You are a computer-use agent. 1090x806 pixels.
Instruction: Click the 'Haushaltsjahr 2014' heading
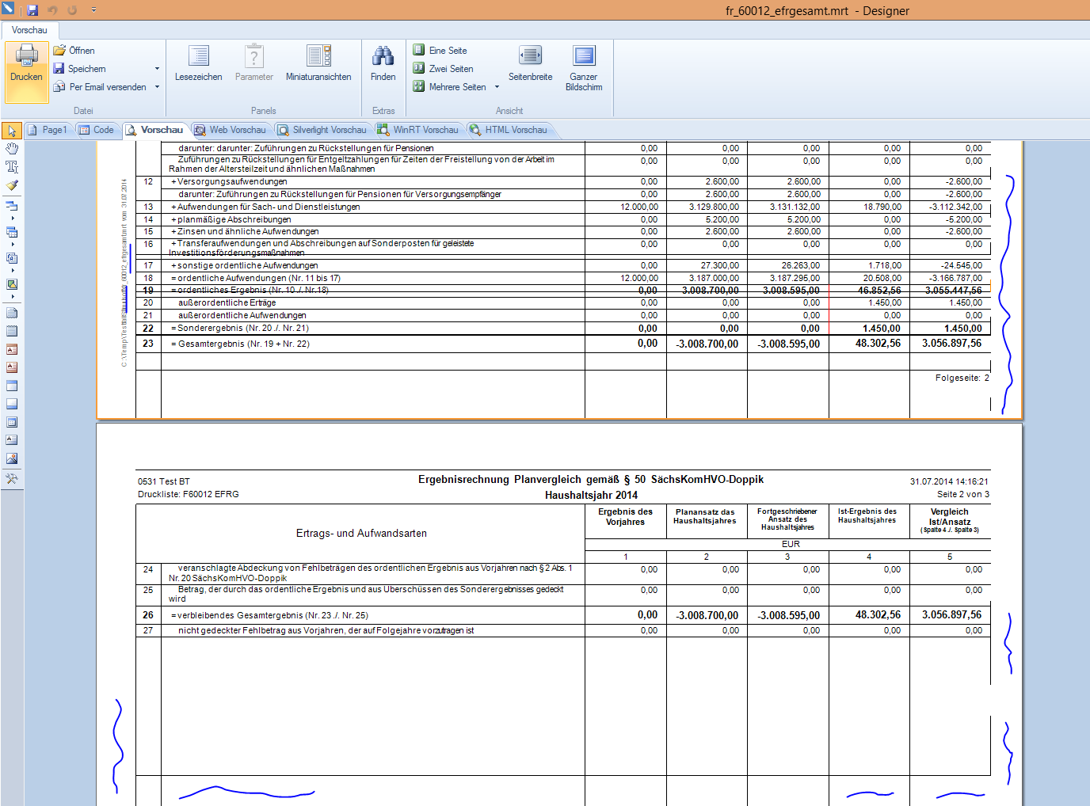[x=591, y=495]
